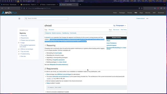Expand Troubleshooting in contents

point(19,54)
